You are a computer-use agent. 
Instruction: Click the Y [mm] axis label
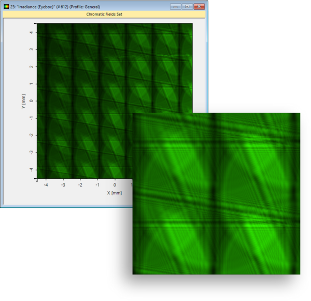click(24, 102)
